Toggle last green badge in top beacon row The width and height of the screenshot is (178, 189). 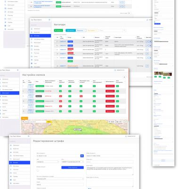coord(117,86)
